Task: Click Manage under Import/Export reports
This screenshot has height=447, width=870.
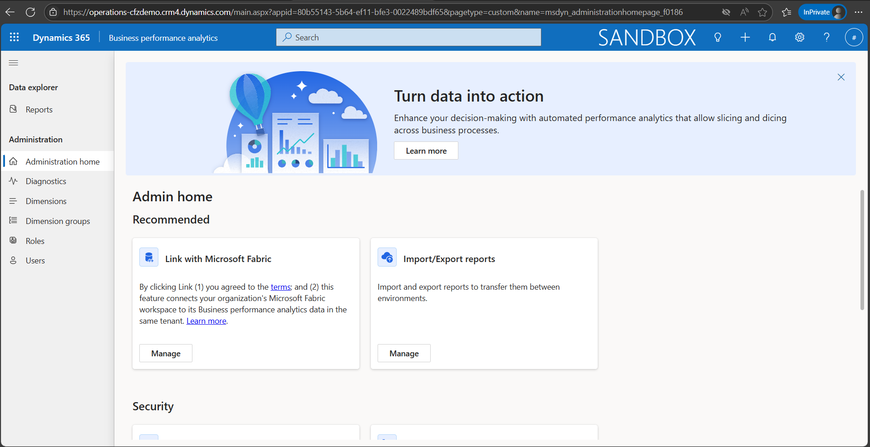Action: coord(404,354)
